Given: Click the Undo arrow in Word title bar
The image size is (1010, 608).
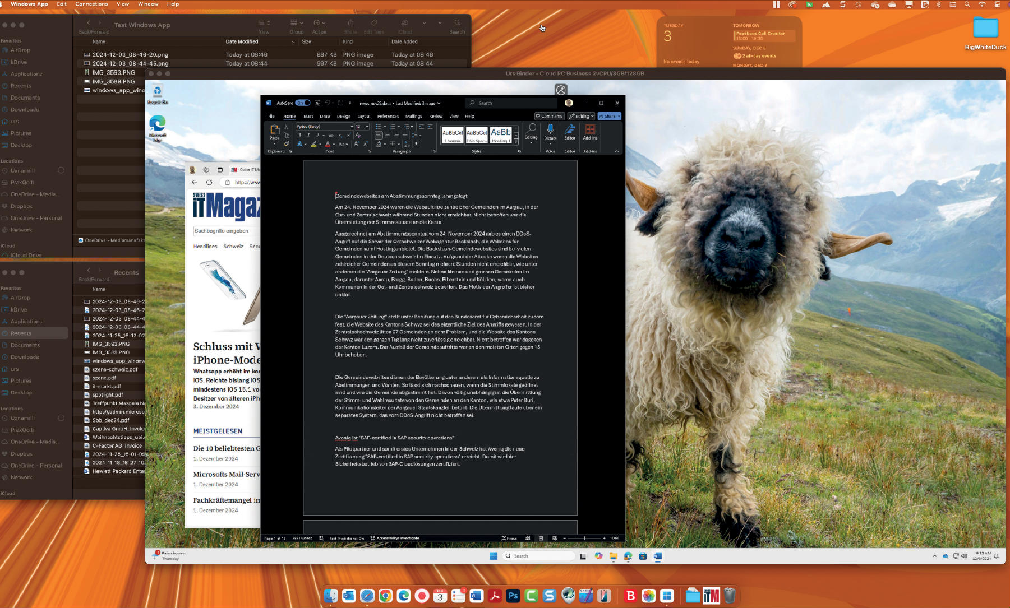Looking at the screenshot, I should pos(328,103).
